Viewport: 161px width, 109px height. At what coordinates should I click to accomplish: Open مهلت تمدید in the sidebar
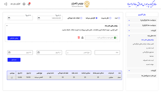click(x=150, y=64)
